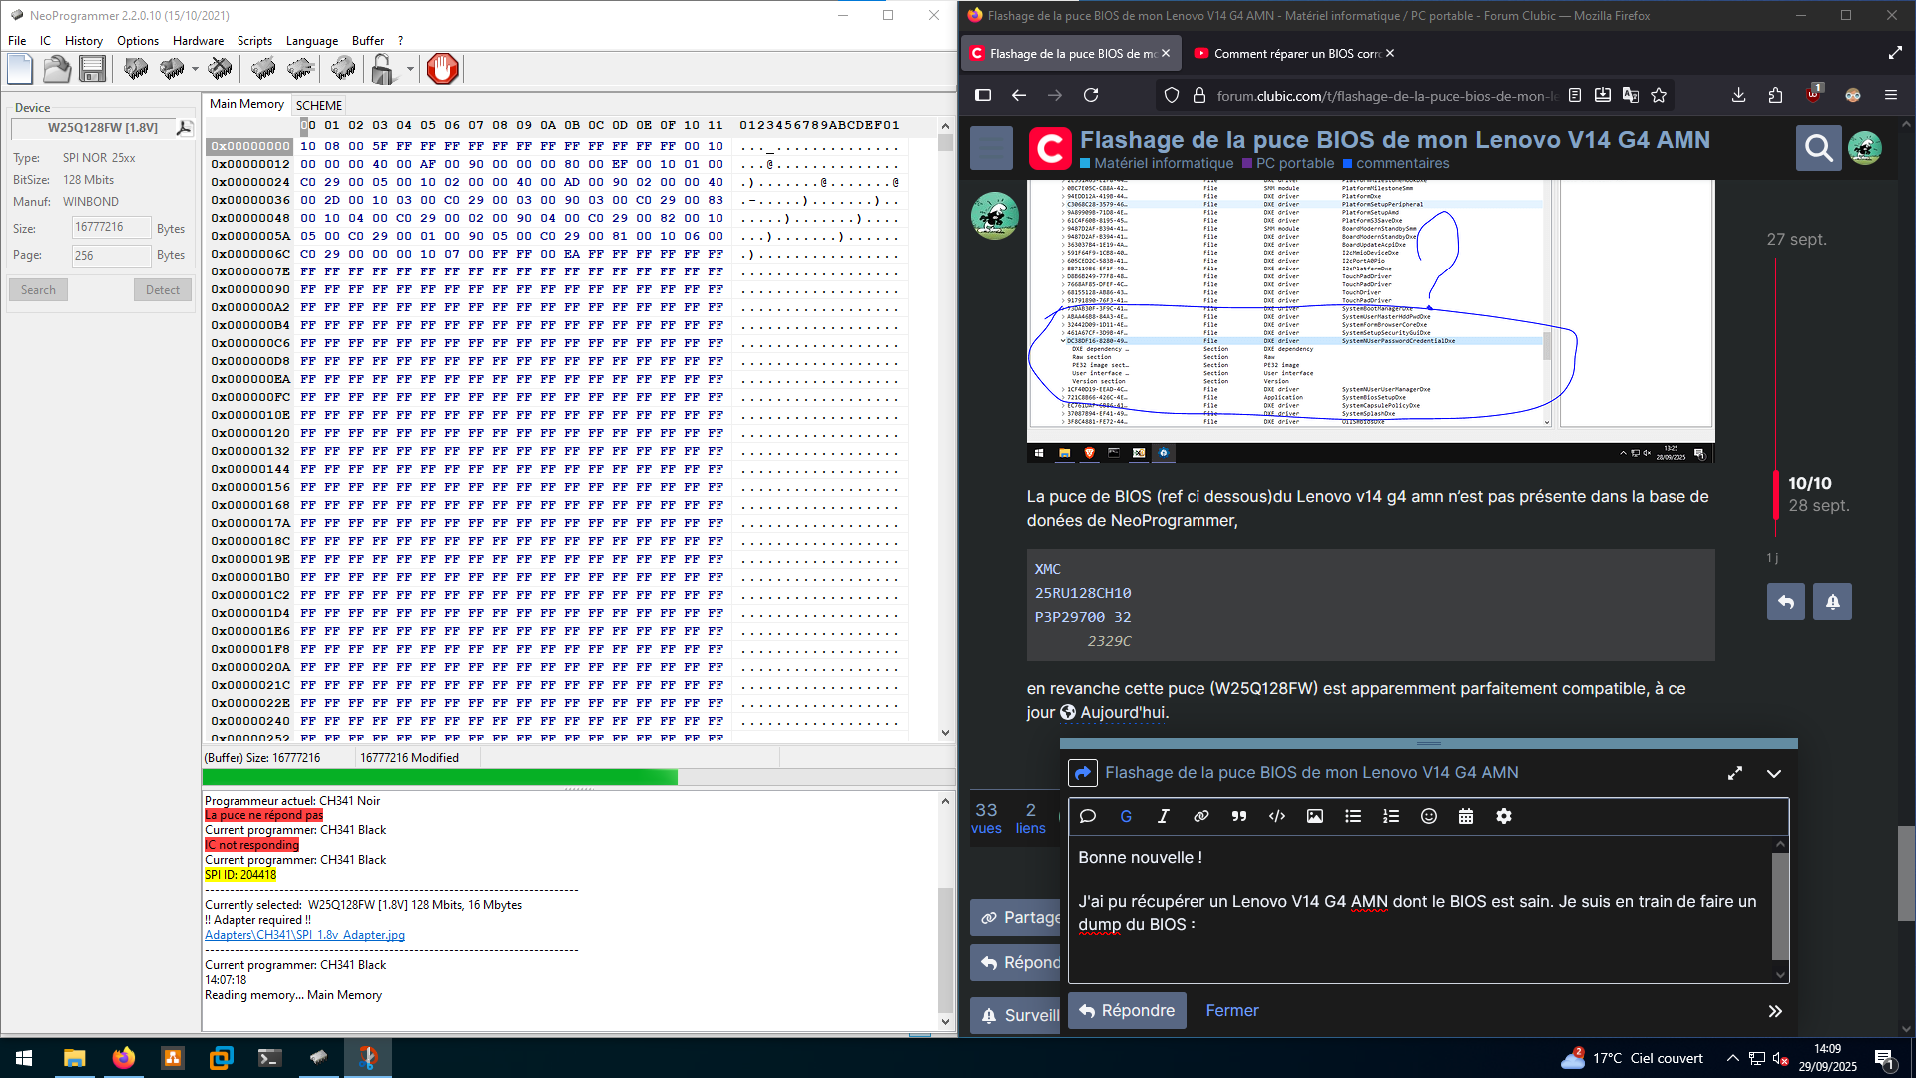Go back with the Firefox back arrow
Viewport: 1916px width, 1078px height.
1019,95
